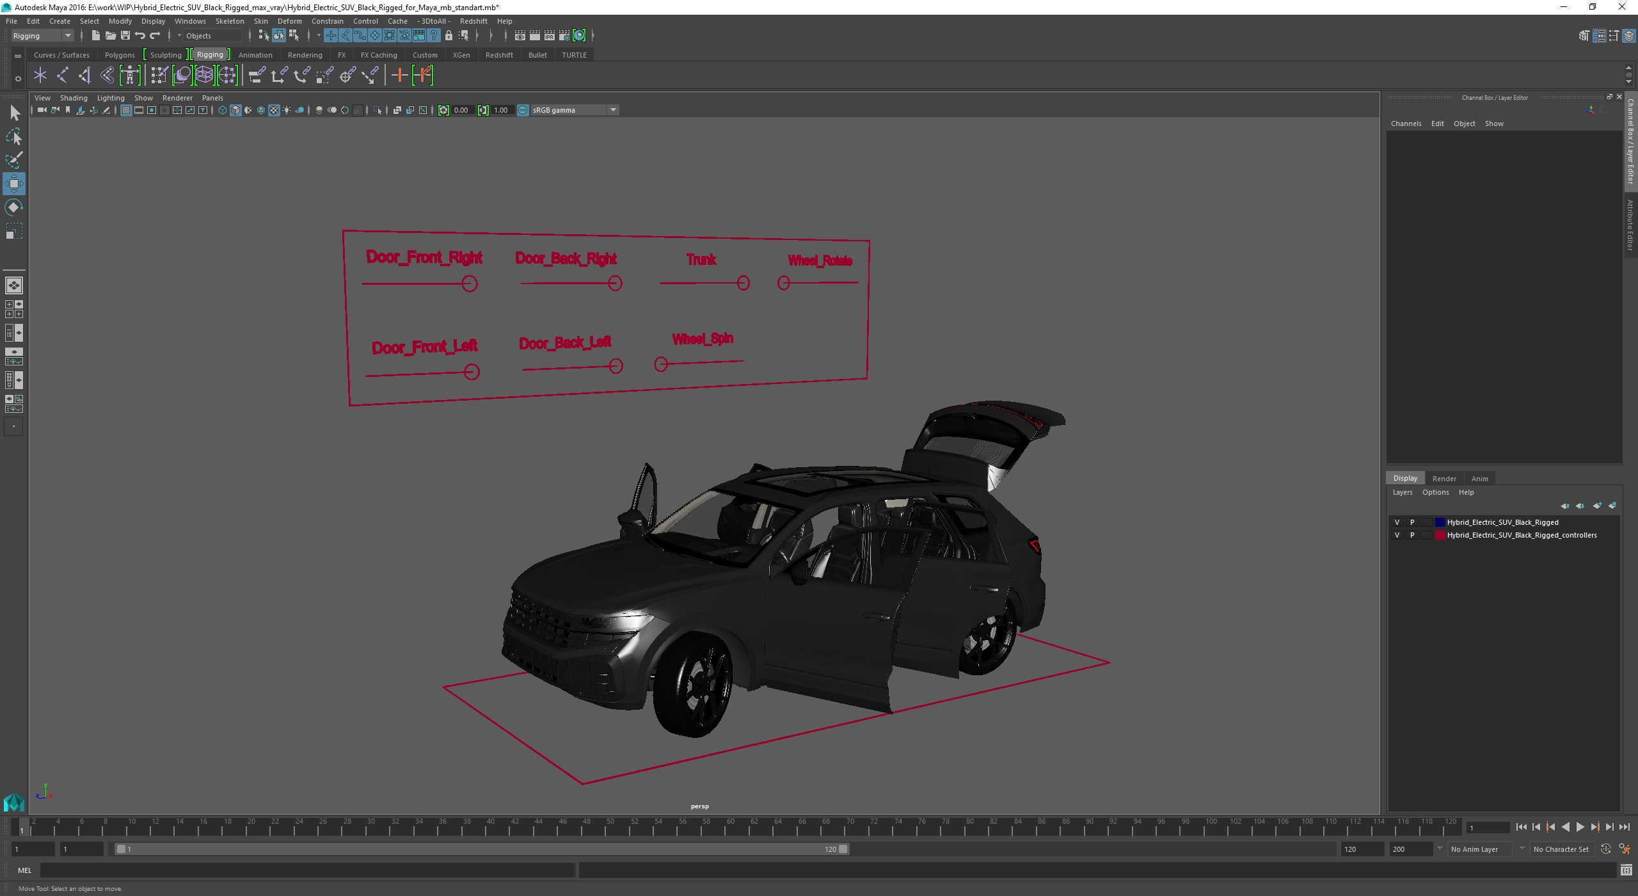
Task: Open the Rigging menu set dropdown
Action: click(x=42, y=36)
